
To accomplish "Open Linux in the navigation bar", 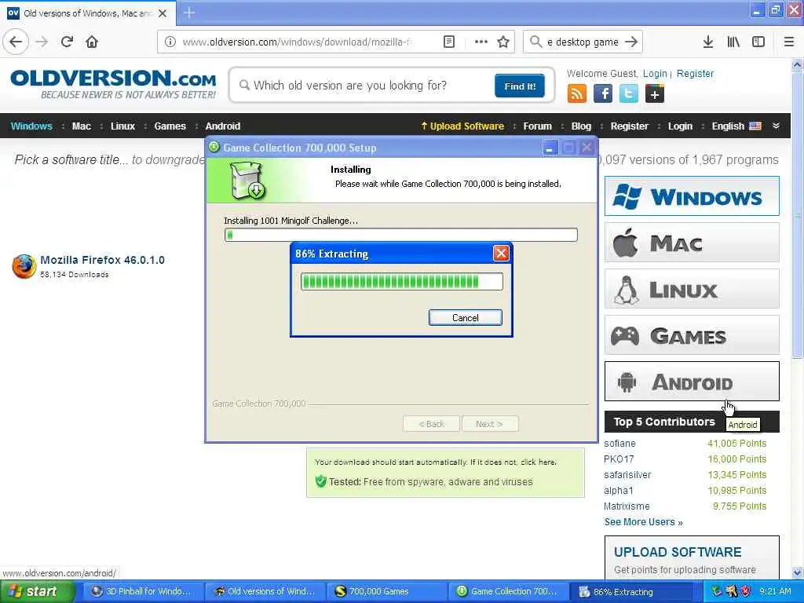I will tap(122, 126).
